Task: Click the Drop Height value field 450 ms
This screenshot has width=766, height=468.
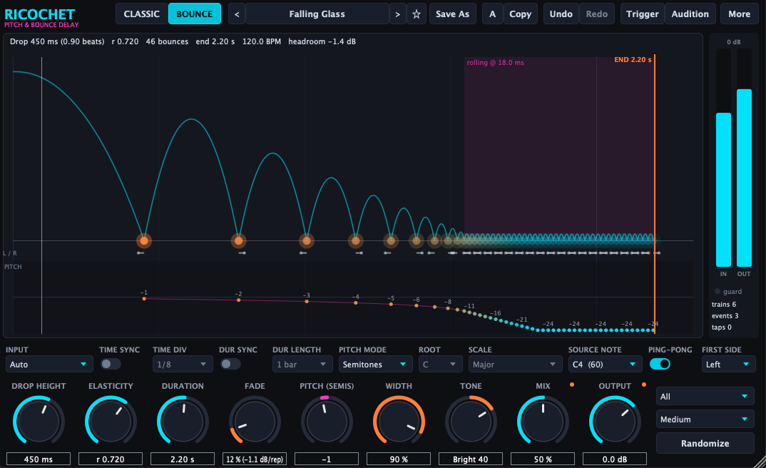Action: coord(39,459)
